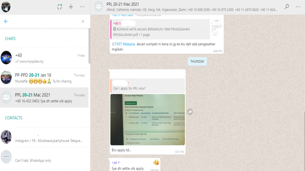Go back with the search back arrow
305x171 pixels.
[6, 21]
